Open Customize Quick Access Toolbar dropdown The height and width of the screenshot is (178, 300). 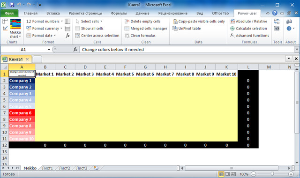click(40, 5)
